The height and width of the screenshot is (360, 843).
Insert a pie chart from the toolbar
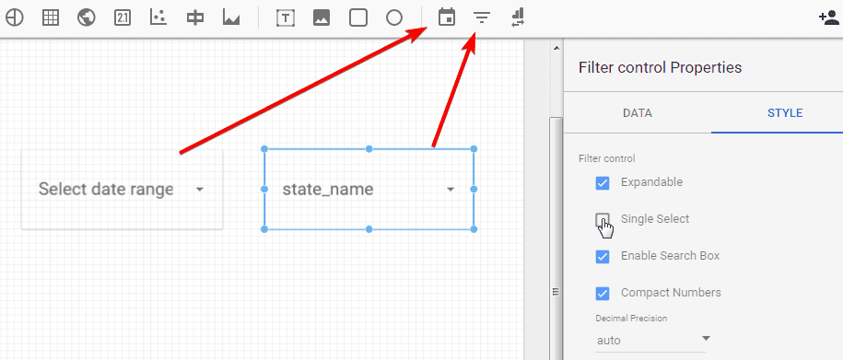click(x=15, y=17)
